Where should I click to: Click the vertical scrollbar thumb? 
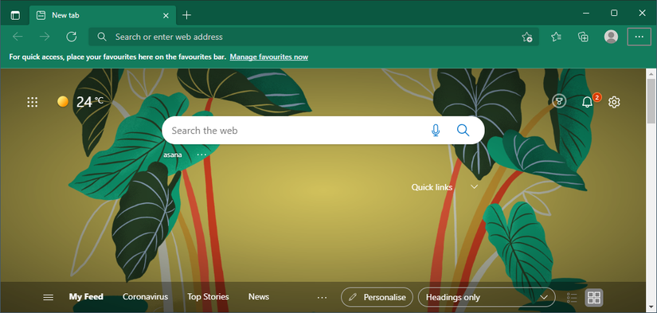[651, 100]
